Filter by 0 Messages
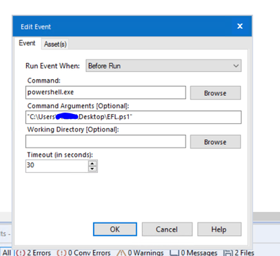 point(193,253)
